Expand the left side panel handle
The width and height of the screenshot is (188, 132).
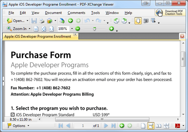3,81
